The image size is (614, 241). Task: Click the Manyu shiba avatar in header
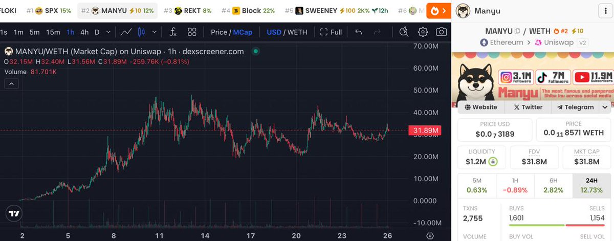(x=463, y=10)
